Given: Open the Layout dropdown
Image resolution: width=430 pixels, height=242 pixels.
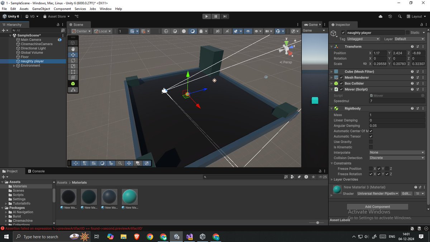Looking at the screenshot, I should [416, 16].
